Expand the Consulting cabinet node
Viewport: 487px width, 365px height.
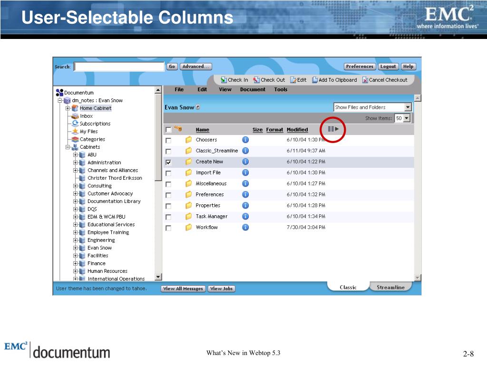pos(76,186)
